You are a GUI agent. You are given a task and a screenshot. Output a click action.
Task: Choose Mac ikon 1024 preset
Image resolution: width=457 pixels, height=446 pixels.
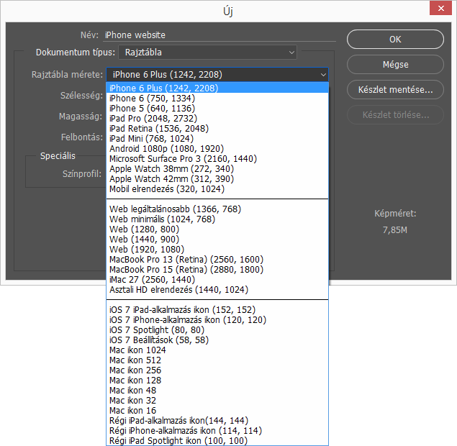[217, 350]
